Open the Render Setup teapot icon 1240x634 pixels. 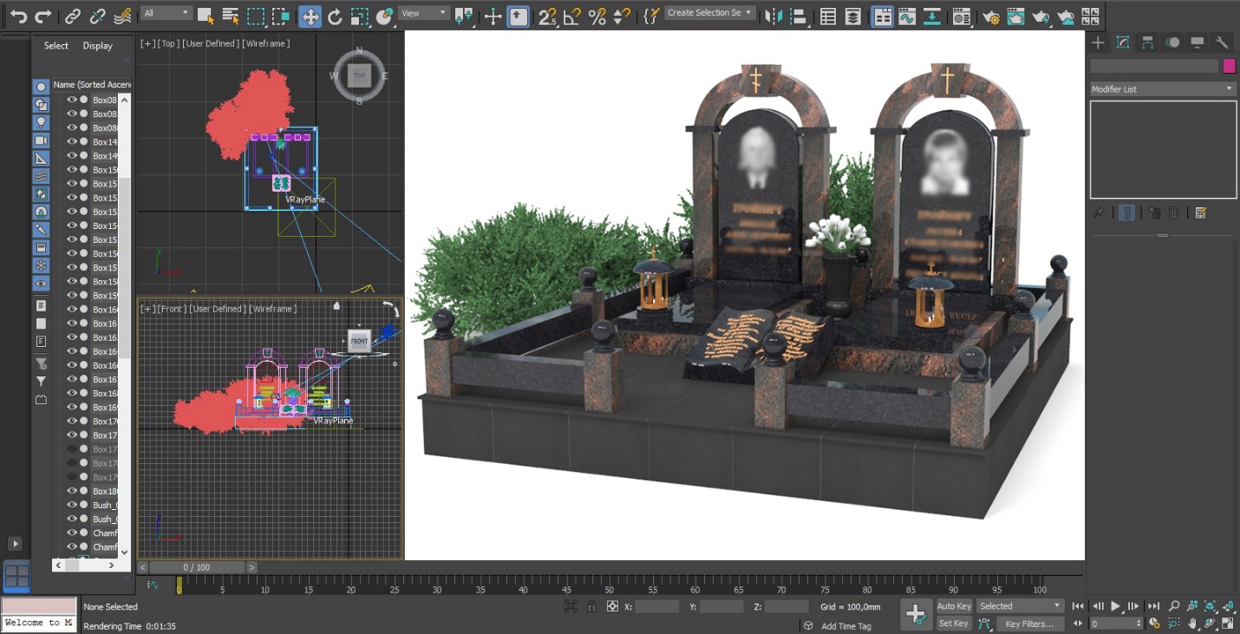(989, 16)
